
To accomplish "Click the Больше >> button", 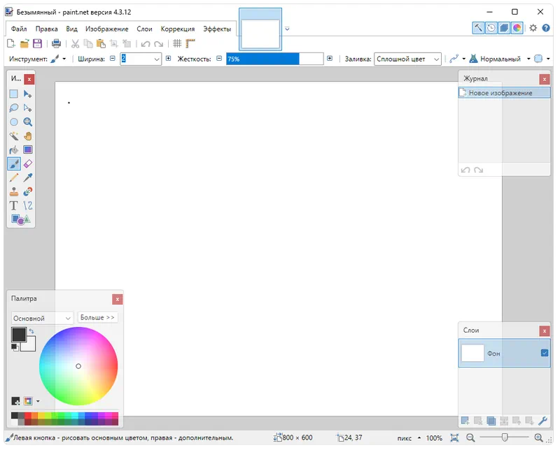I will pos(97,317).
